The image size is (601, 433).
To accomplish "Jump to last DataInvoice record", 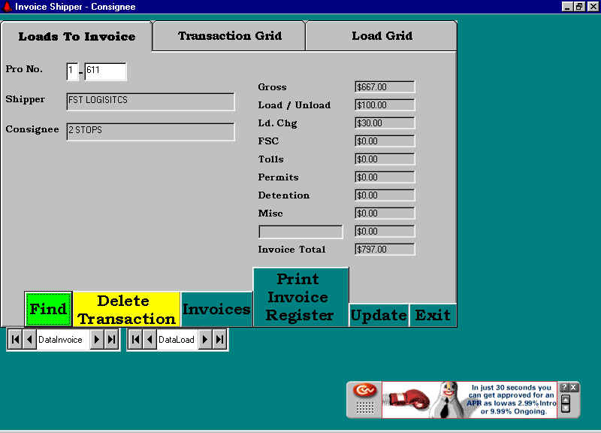I will [111, 340].
